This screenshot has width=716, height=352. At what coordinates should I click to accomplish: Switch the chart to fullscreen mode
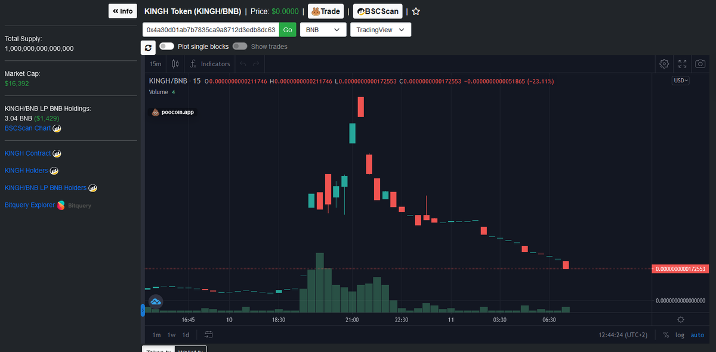(683, 64)
